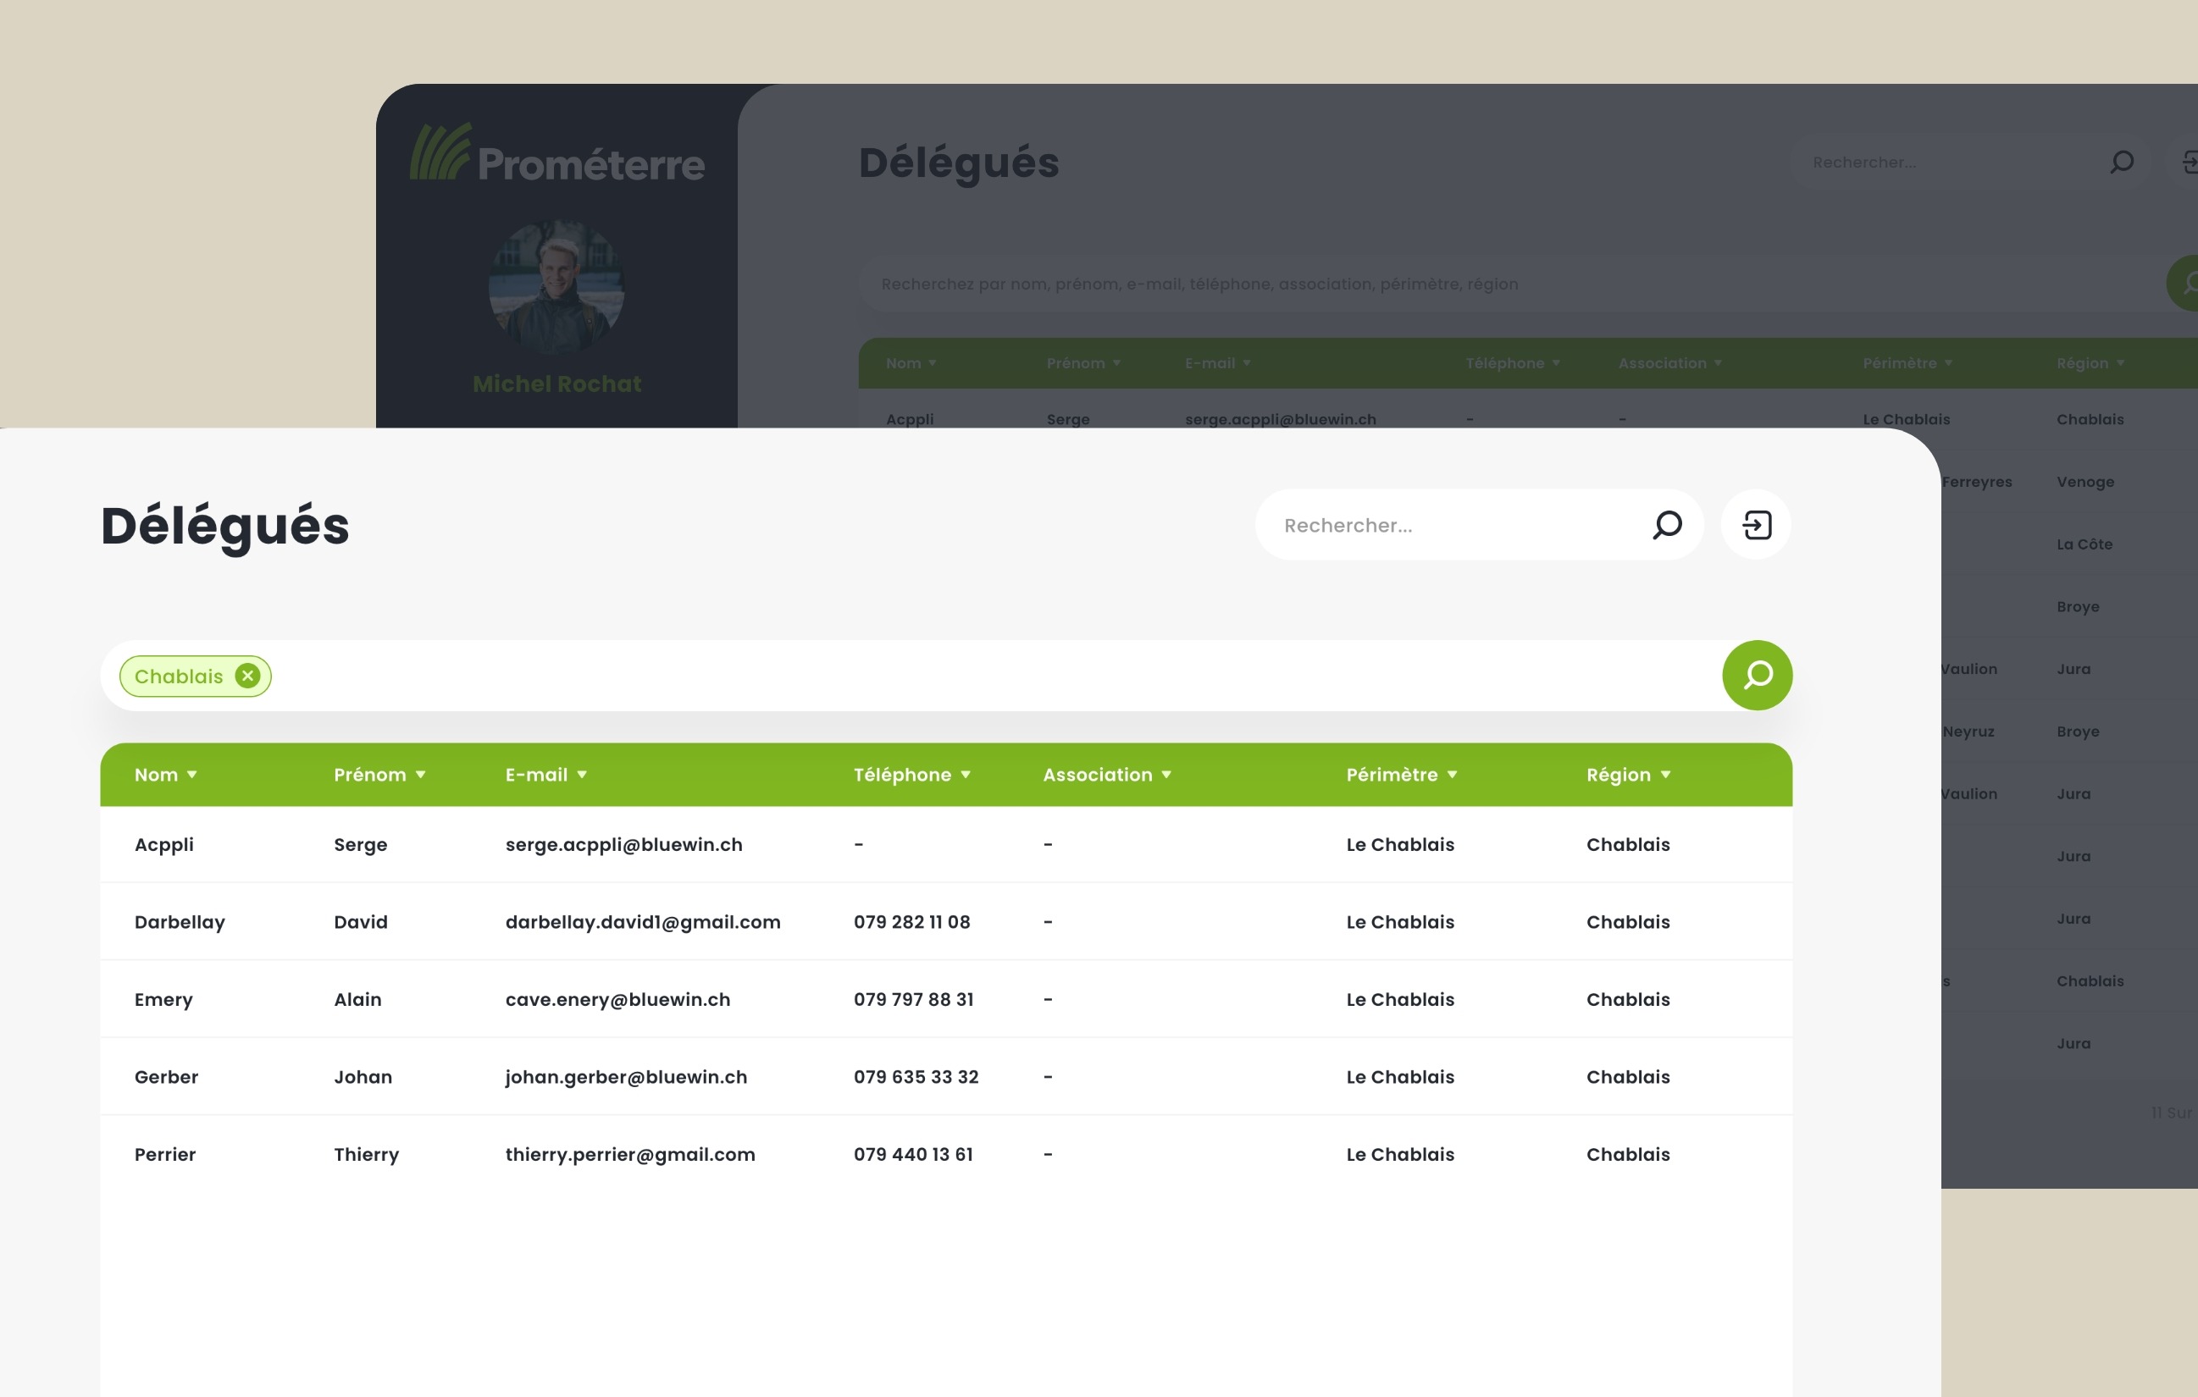Sort by Nom column arrow in front table
Screen dimensions: 2198x1397
click(x=191, y=775)
